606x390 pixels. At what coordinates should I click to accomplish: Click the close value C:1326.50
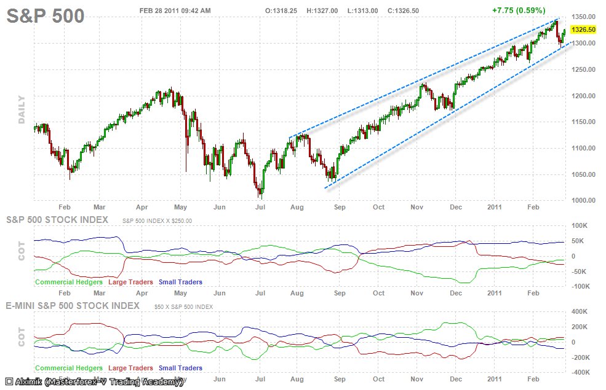click(x=403, y=11)
